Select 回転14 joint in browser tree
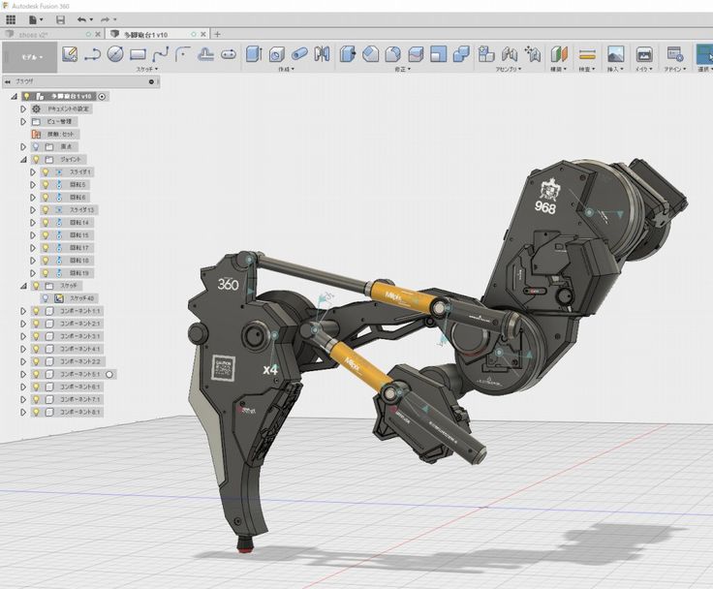The width and height of the screenshot is (713, 589). 78,222
